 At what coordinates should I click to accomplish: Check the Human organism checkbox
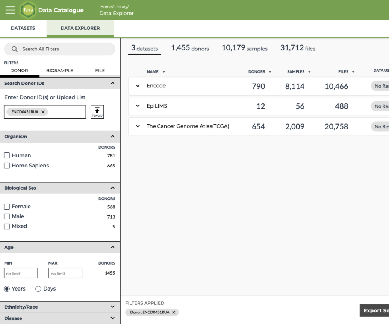point(7,155)
